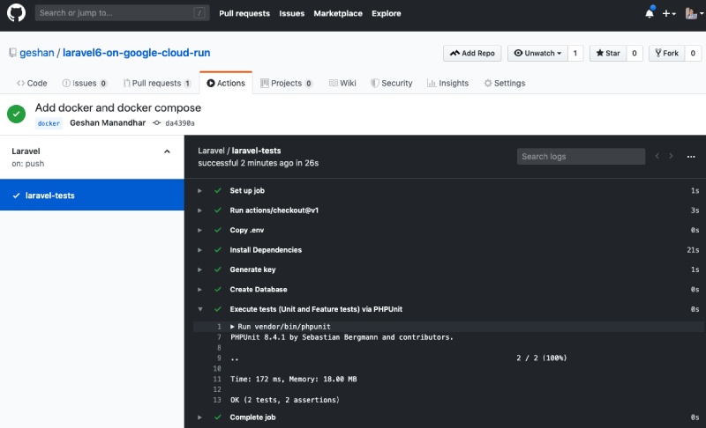Open Issues in top navigation
Image resolution: width=706 pixels, height=428 pixels.
click(x=292, y=13)
